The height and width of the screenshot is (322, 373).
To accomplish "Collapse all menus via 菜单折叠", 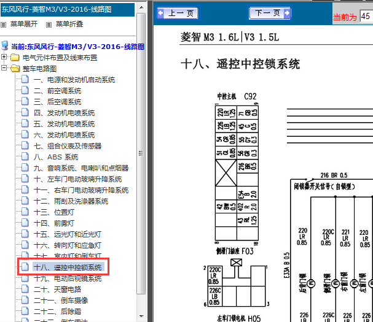I will click(69, 24).
